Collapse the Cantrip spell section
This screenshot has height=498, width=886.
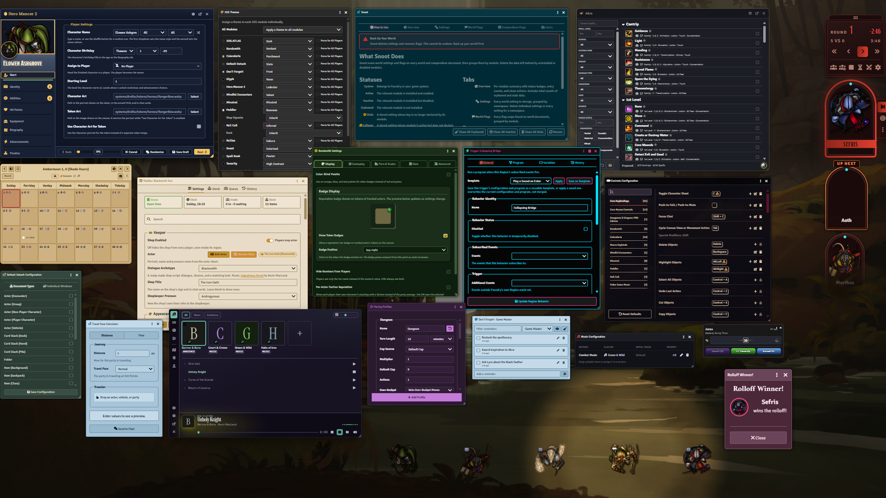(x=623, y=24)
